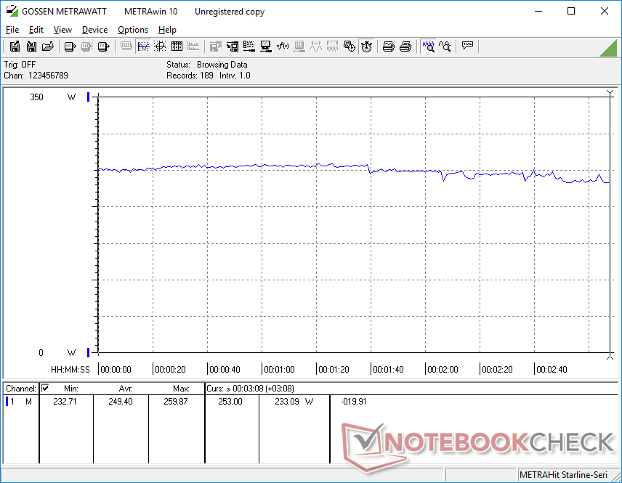
Task: Click the greyed bar chart view icon
Action: tap(193, 46)
